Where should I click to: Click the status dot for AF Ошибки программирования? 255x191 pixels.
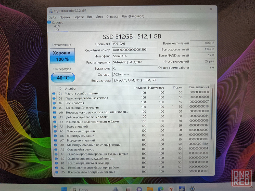[56, 154]
